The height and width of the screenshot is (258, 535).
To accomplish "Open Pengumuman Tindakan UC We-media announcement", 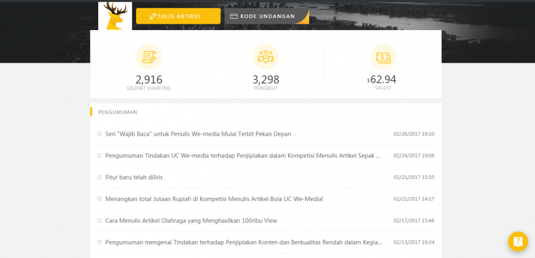I will tap(243, 156).
